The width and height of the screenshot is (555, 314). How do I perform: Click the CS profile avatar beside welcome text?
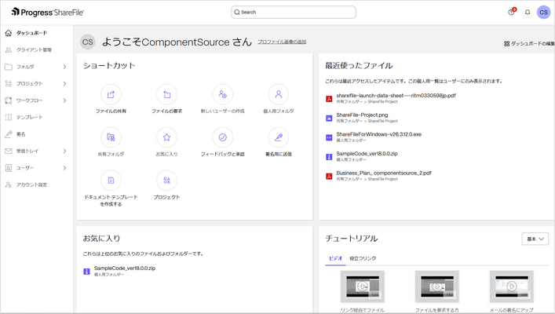click(87, 42)
